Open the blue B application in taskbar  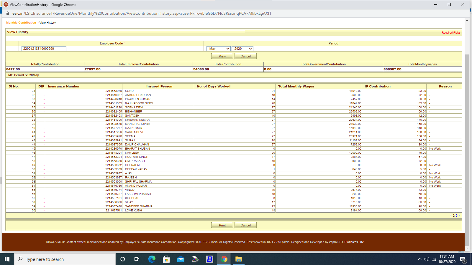(210, 259)
